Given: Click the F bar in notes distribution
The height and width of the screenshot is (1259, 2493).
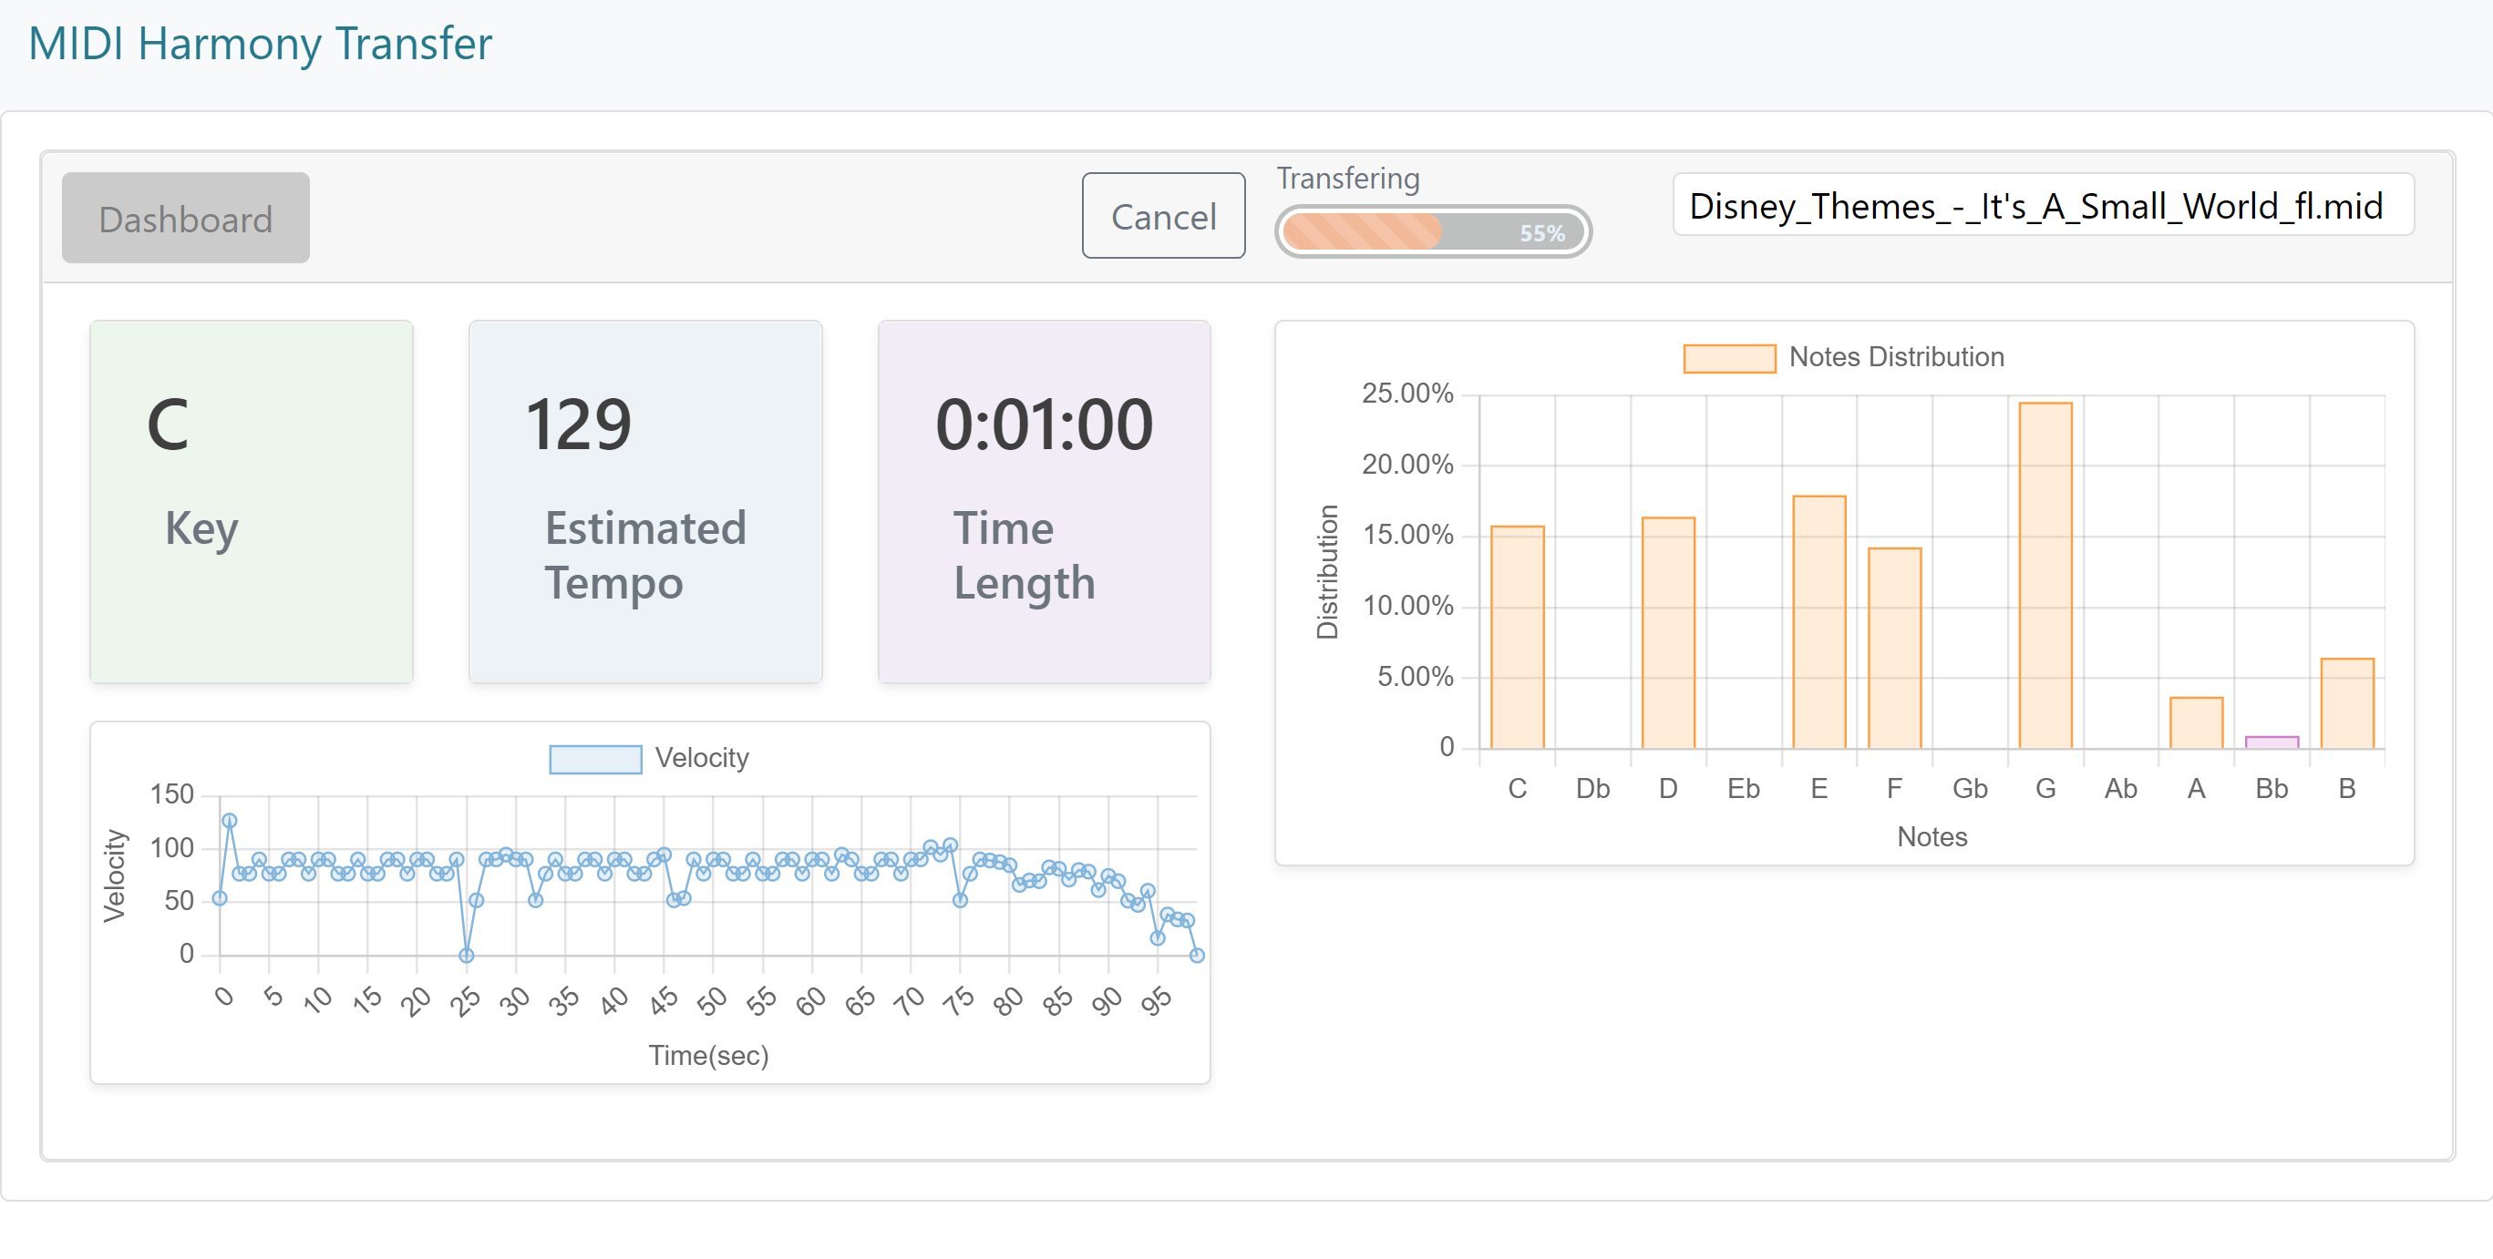Looking at the screenshot, I should click(x=1894, y=648).
